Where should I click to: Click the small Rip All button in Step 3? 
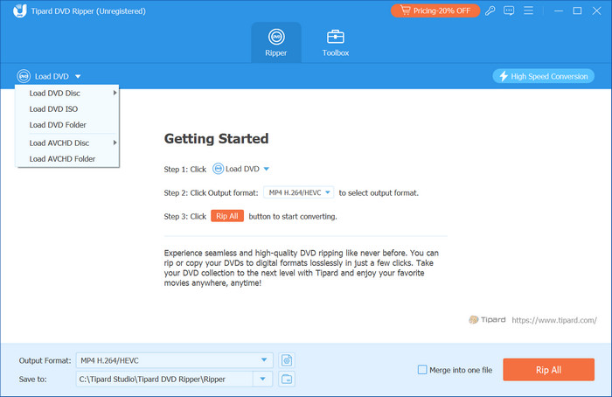point(227,216)
